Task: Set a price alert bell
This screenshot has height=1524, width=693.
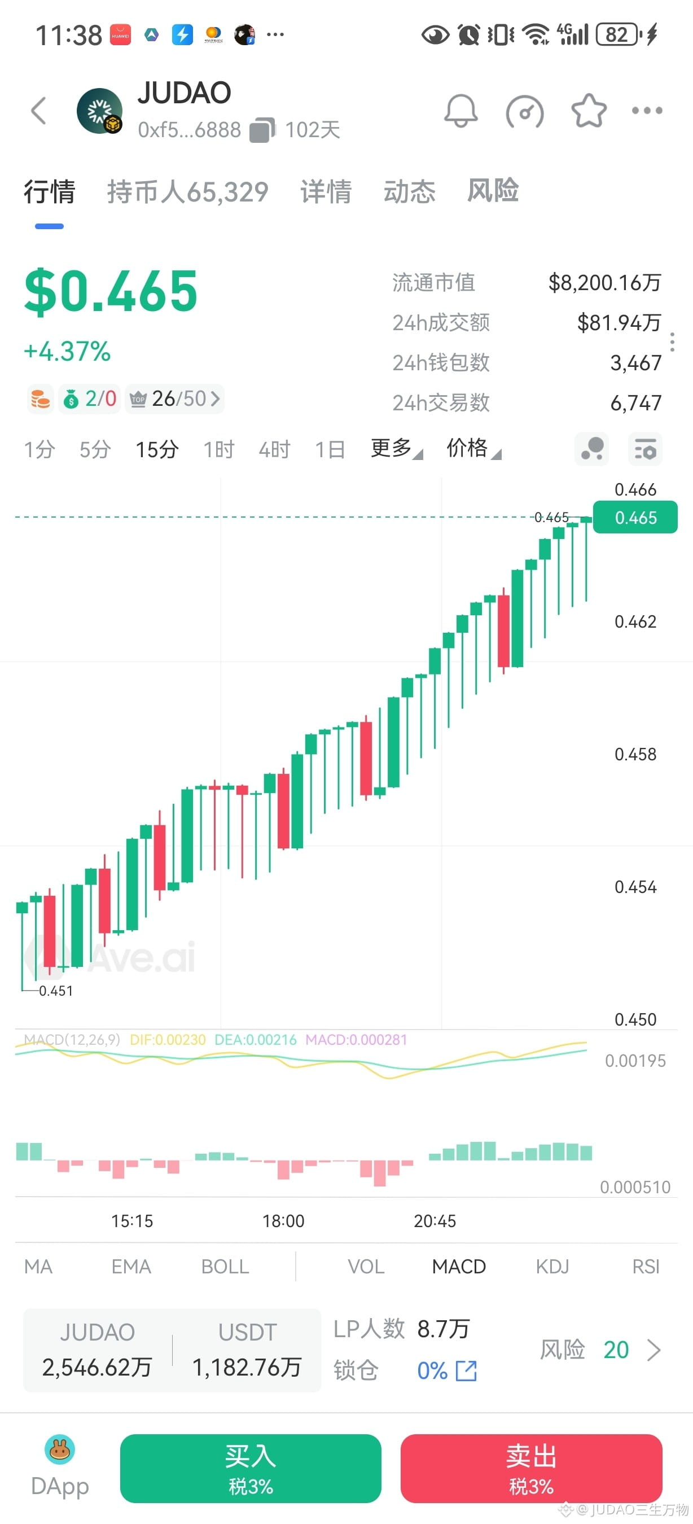Action: coord(460,111)
